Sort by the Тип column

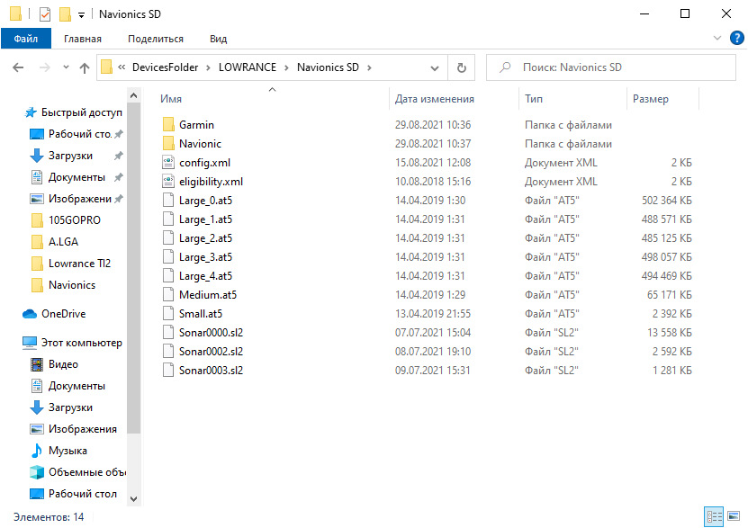[x=534, y=99]
